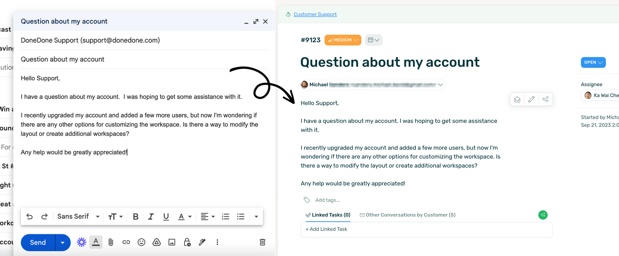Toggle bold formatting
Screen dimensions: 619x256
(x=135, y=217)
